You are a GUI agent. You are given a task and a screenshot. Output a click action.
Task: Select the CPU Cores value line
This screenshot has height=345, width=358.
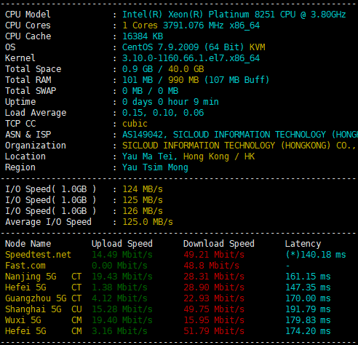pyautogui.click(x=191, y=25)
